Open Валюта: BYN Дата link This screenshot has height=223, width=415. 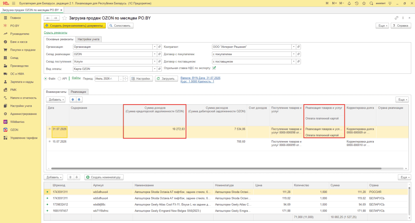coord(200,78)
